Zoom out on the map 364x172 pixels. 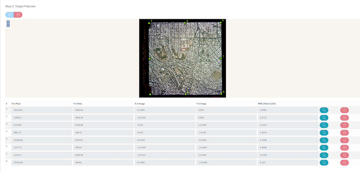point(8,25)
